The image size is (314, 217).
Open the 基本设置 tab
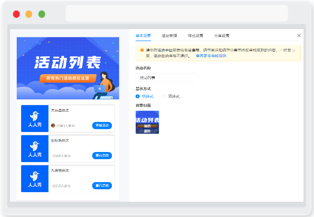(x=143, y=36)
